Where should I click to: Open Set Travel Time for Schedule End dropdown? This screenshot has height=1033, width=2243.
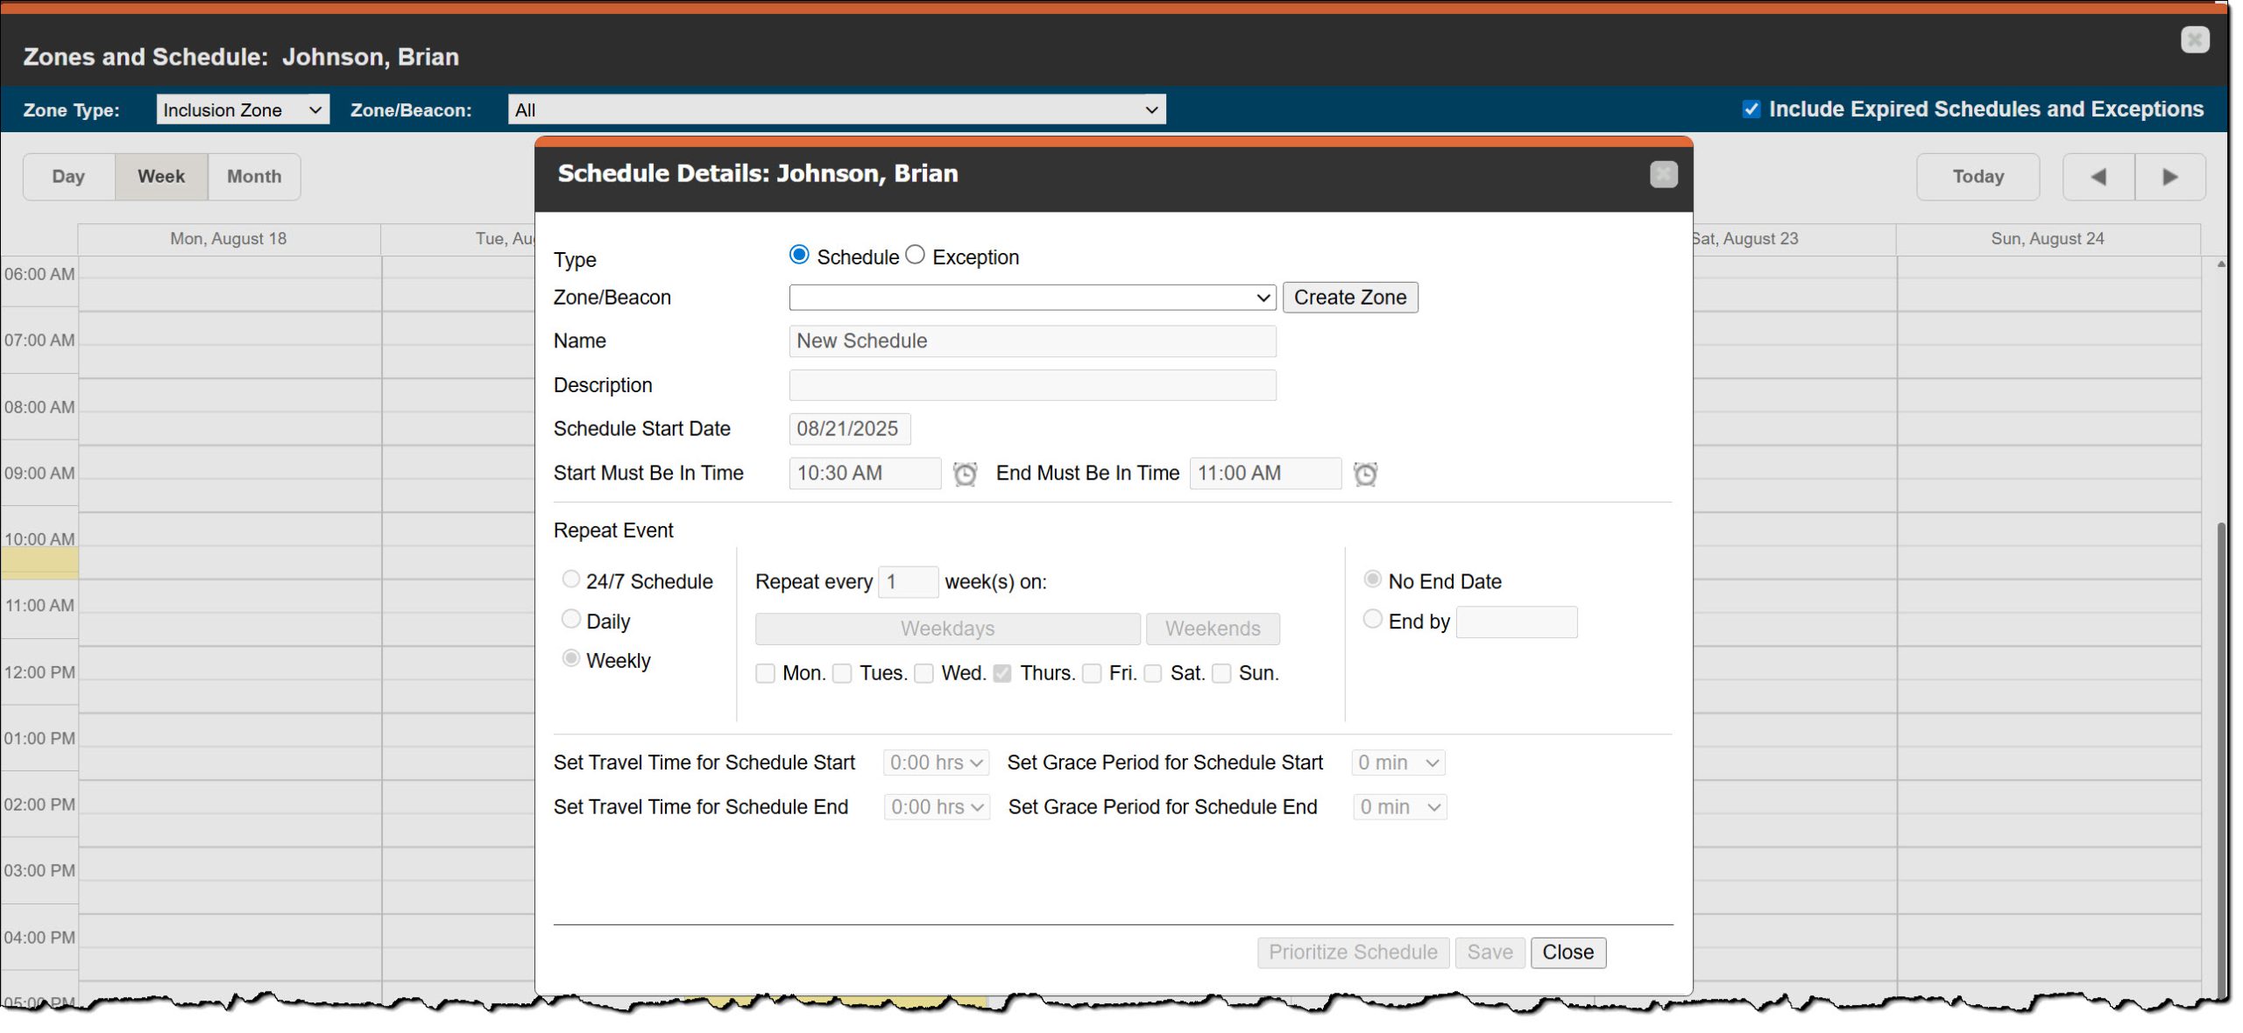tap(936, 807)
